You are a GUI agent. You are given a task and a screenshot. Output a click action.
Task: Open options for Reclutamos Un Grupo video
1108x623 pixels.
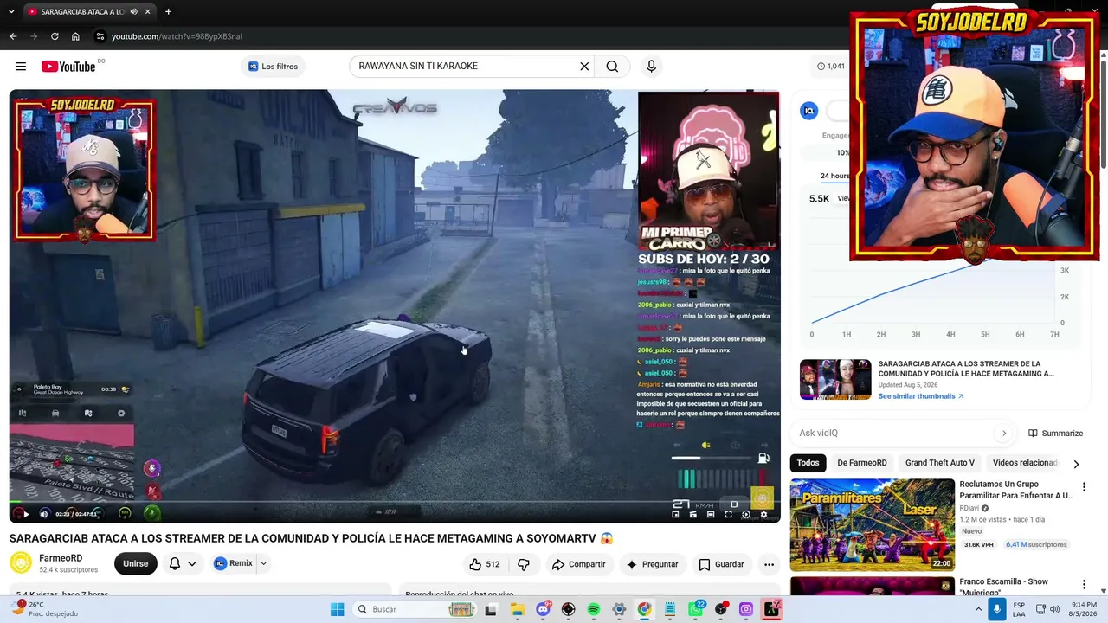click(1084, 487)
